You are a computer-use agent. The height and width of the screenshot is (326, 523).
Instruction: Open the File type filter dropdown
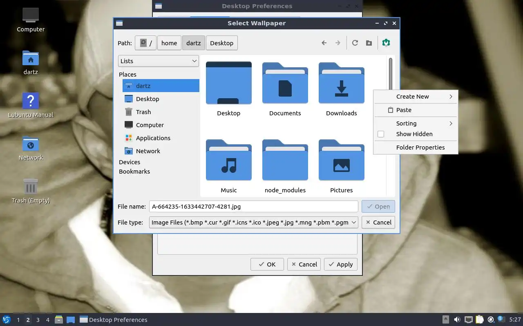[x=254, y=222]
